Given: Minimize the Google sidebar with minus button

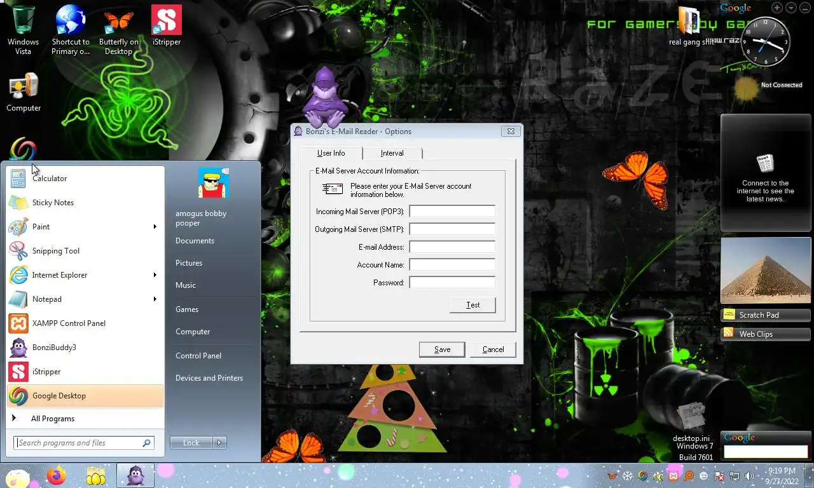Looking at the screenshot, I should click(805, 8).
